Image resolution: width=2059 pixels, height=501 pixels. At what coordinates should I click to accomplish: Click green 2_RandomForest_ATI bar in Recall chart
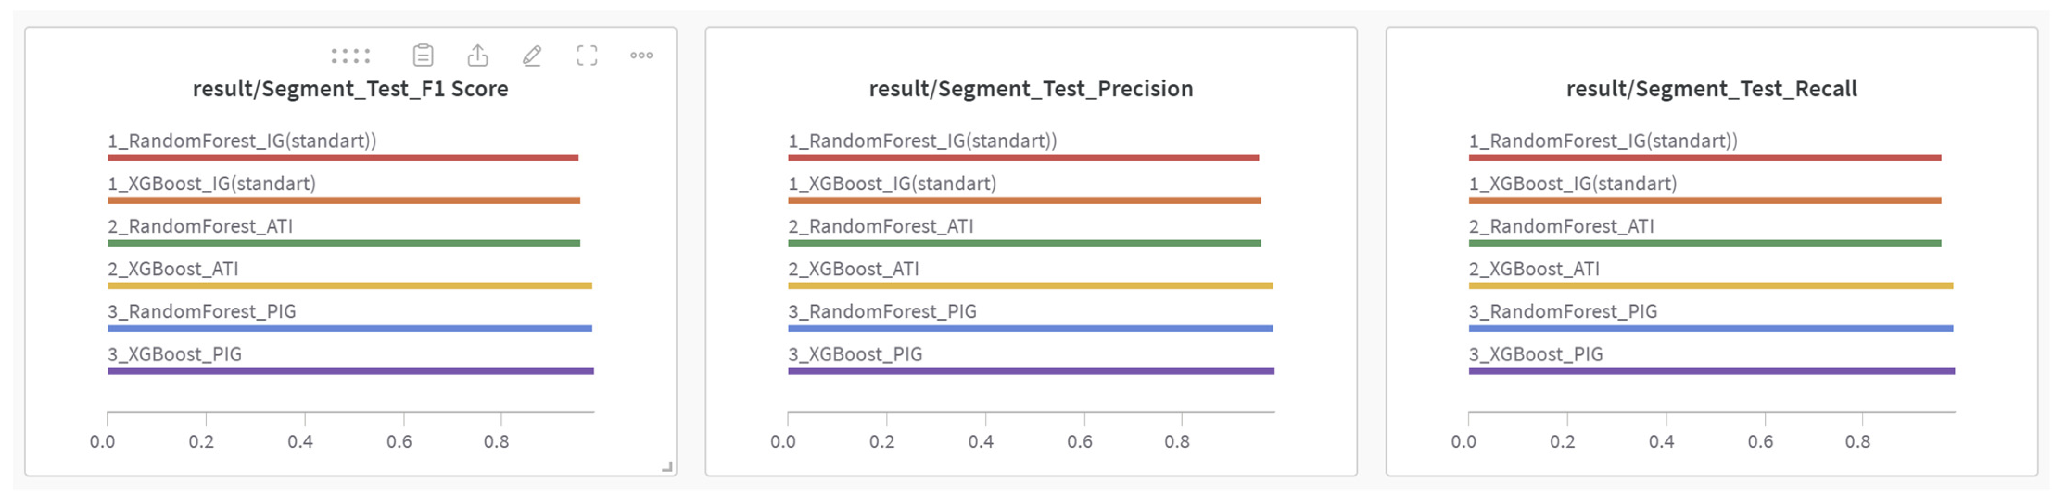click(1704, 243)
